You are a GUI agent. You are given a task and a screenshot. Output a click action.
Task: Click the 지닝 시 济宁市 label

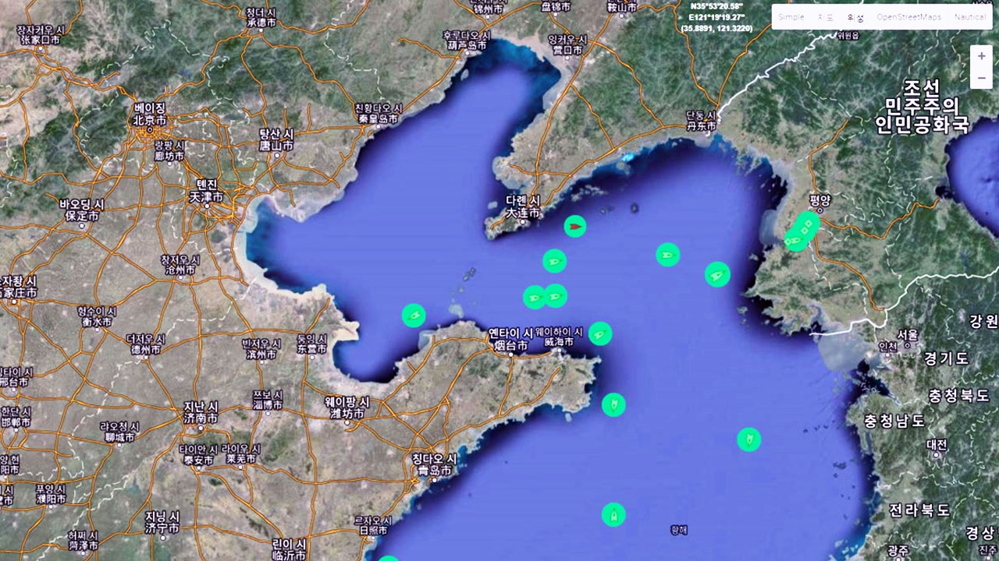[x=162, y=522]
